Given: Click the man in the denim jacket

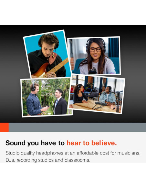Looking at the screenshot, I should pos(108,96).
